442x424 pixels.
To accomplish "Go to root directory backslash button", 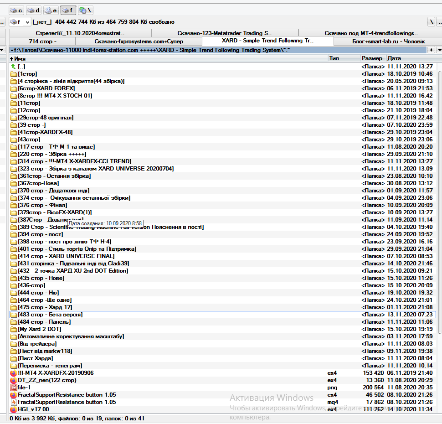I will point(431,22).
